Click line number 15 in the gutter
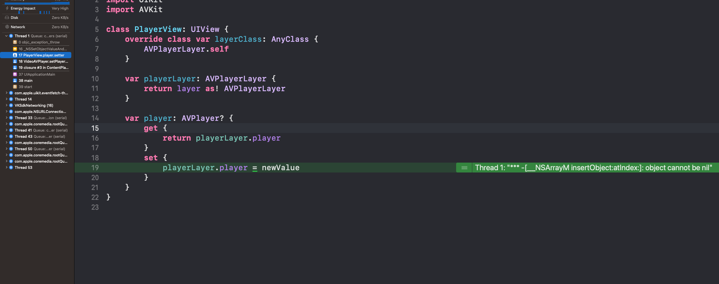The width and height of the screenshot is (719, 284). 95,128
